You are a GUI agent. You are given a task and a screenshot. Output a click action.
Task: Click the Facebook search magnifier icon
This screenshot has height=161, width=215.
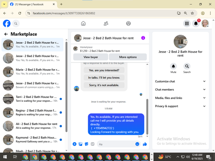(16, 24)
